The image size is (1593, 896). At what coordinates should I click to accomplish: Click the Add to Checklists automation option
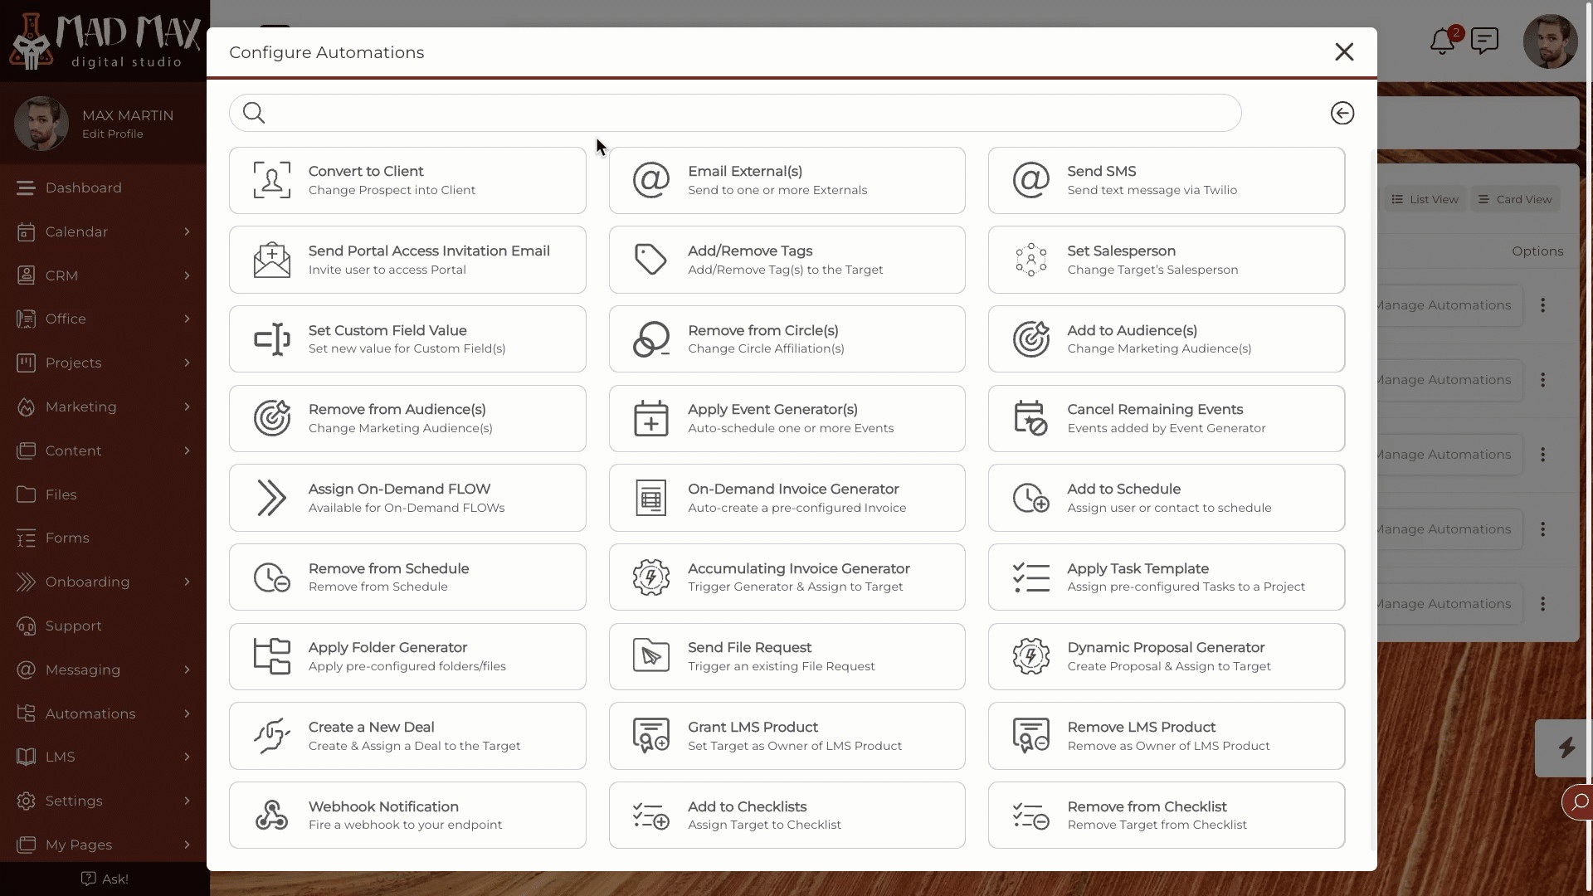[x=787, y=815]
